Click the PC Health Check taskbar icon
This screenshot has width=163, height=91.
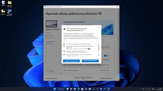click(108, 89)
